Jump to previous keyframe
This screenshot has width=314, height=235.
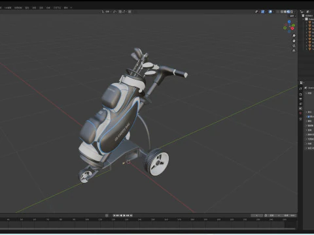click(x=118, y=215)
